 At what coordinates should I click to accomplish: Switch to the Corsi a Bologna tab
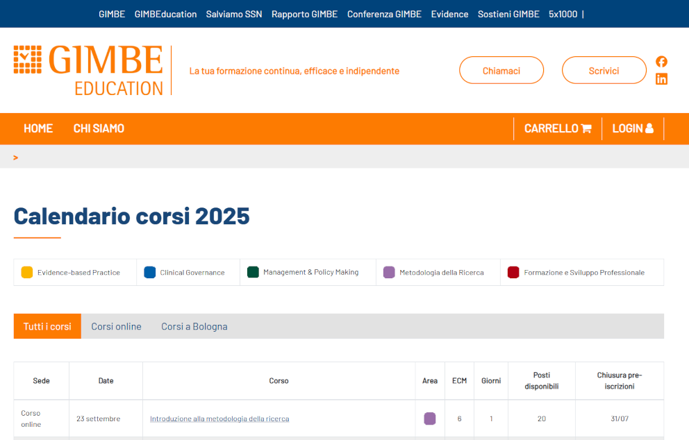[x=194, y=326]
